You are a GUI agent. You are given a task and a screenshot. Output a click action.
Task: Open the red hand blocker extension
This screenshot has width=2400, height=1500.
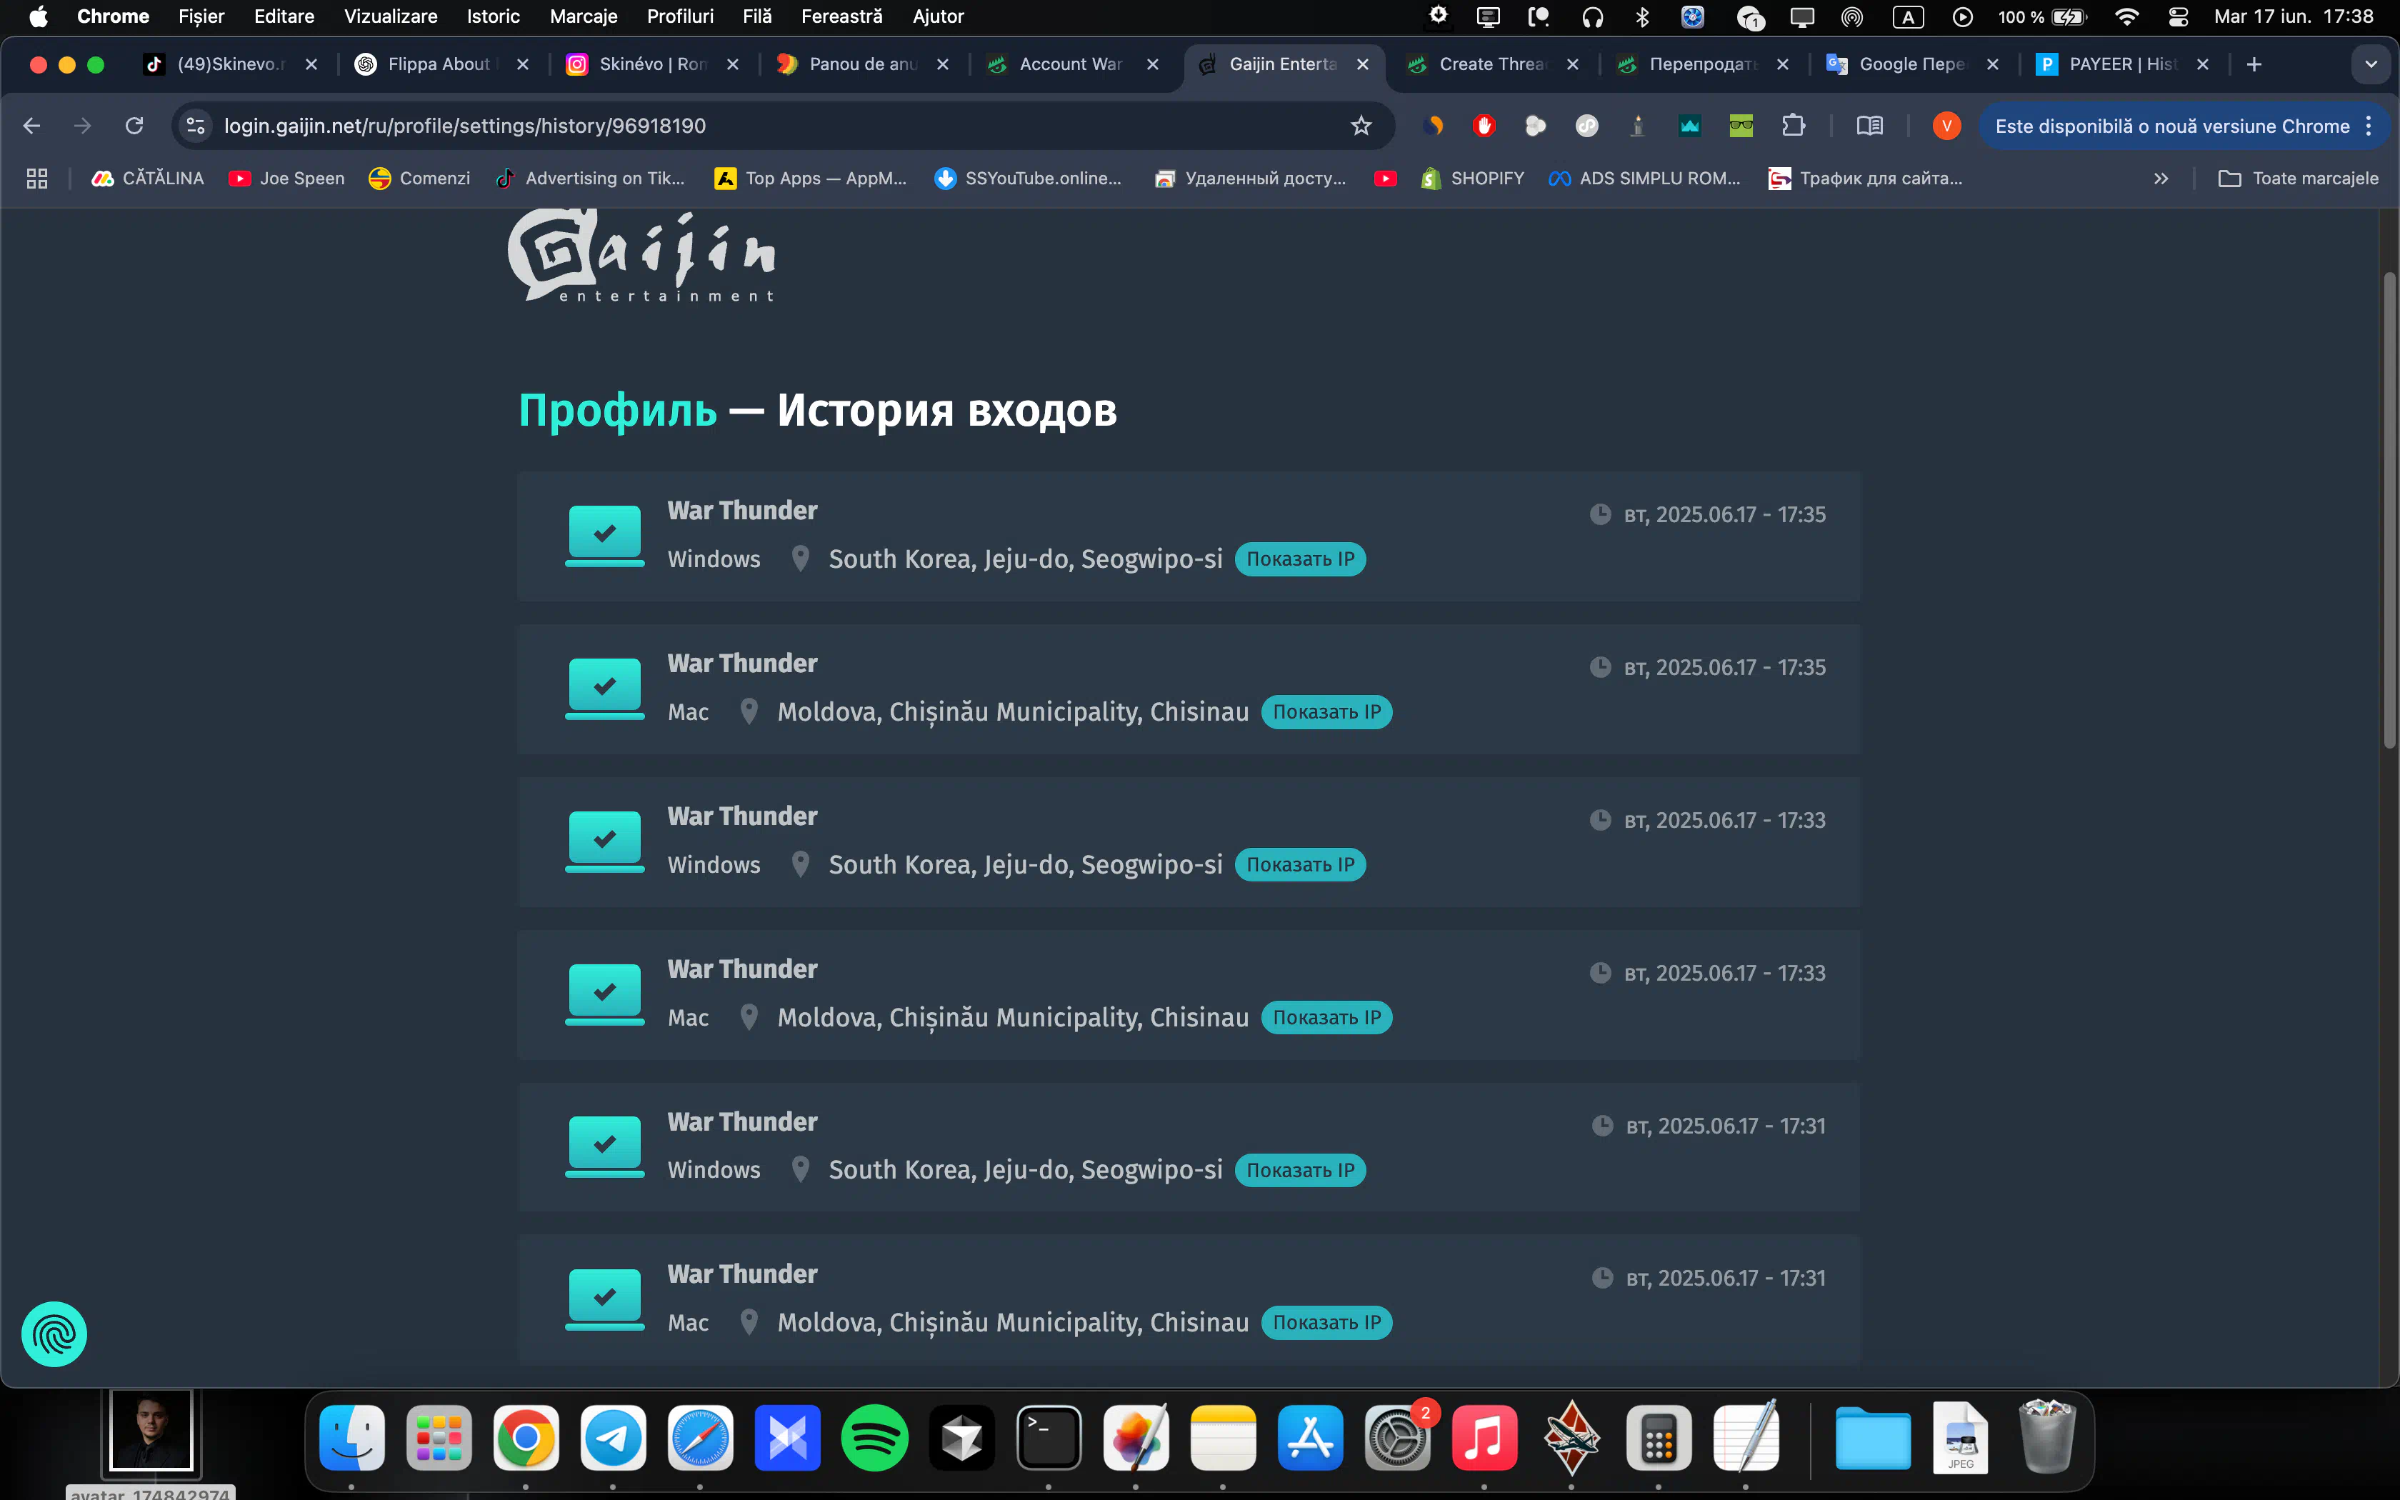(1484, 126)
